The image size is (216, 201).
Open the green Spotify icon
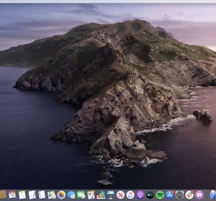(160, 195)
